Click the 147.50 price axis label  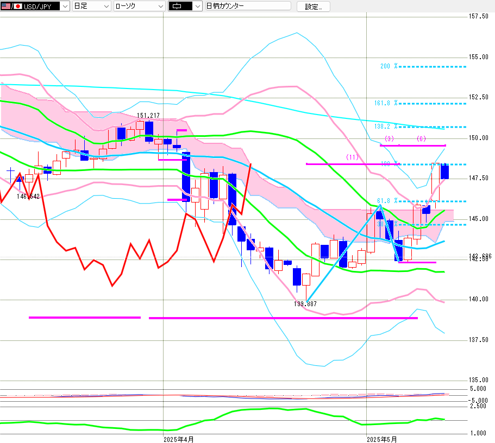click(x=479, y=178)
